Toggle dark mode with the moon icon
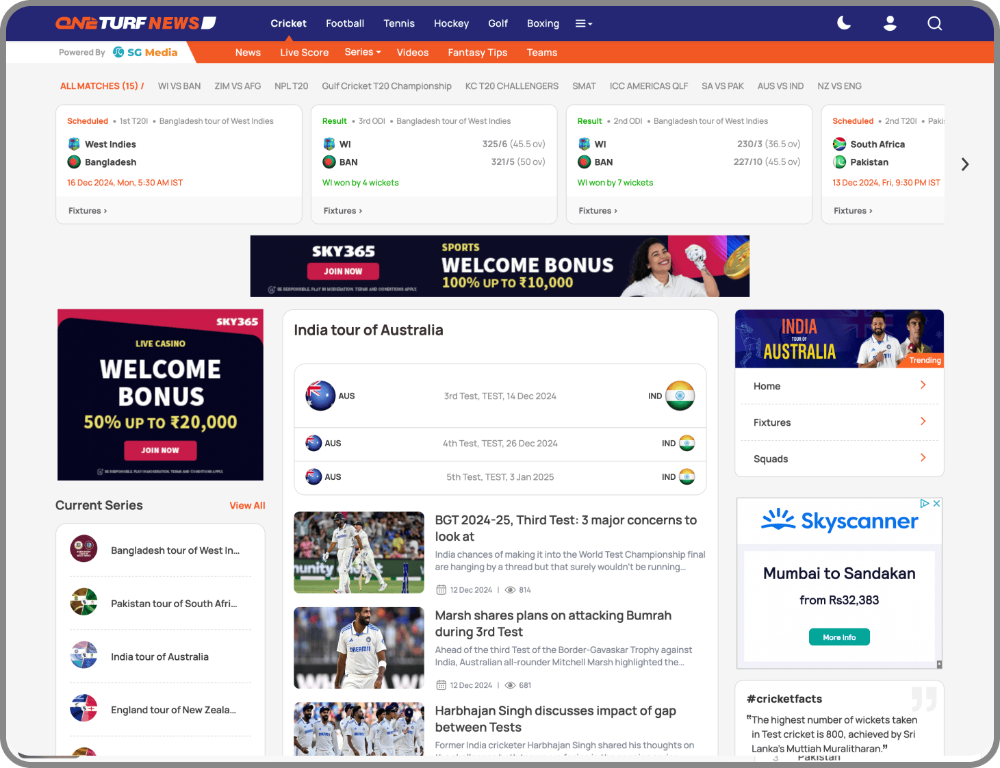The image size is (1000, 768). [844, 23]
